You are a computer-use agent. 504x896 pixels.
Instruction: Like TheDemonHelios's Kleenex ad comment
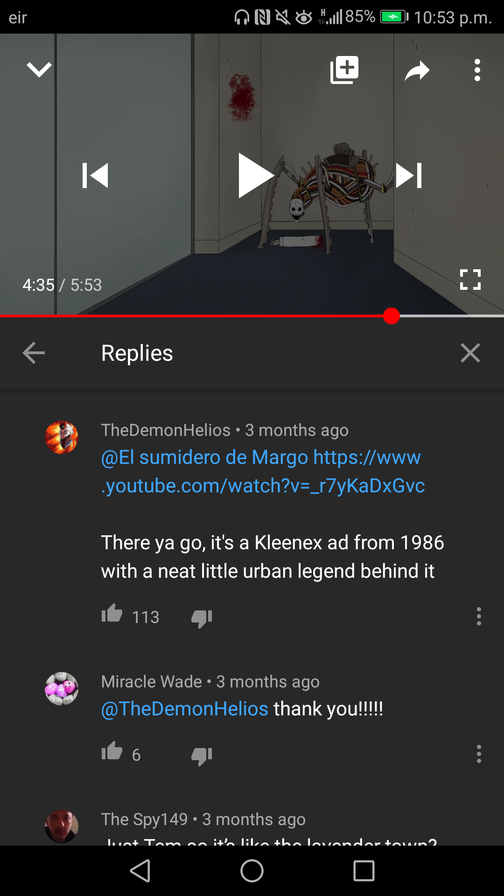click(x=112, y=613)
